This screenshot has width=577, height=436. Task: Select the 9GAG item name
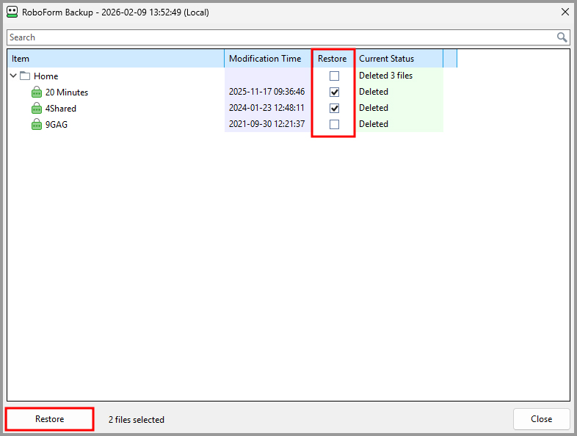pos(57,125)
